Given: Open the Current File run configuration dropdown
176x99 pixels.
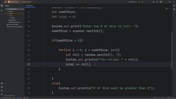Looking at the screenshot, I should click(133, 2).
